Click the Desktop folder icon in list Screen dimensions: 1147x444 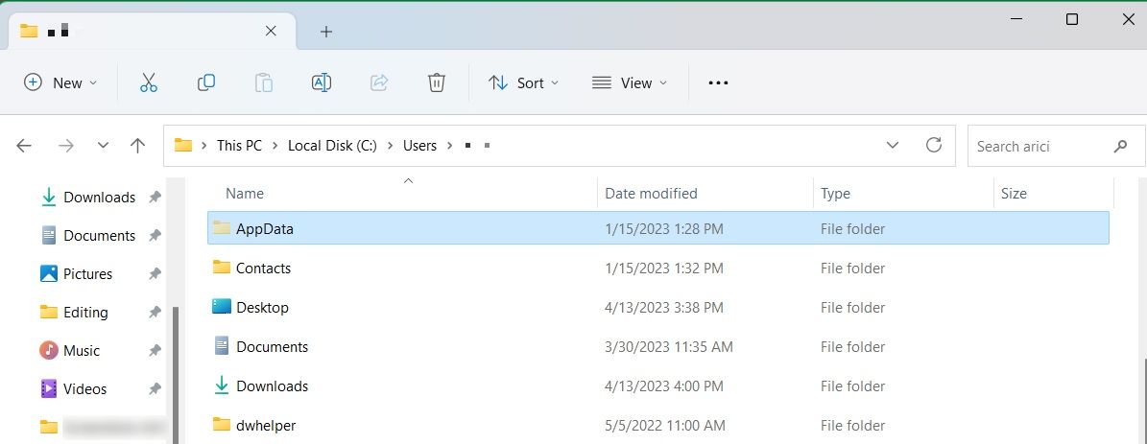pyautogui.click(x=222, y=307)
